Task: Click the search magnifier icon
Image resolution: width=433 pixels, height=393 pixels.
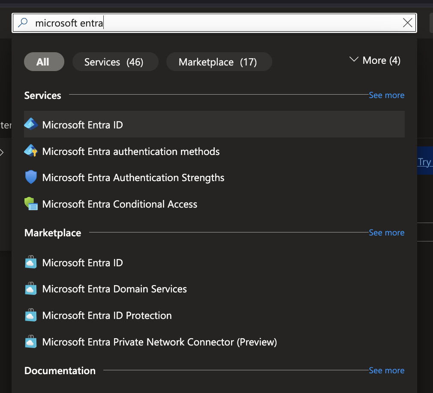Action: tap(23, 23)
